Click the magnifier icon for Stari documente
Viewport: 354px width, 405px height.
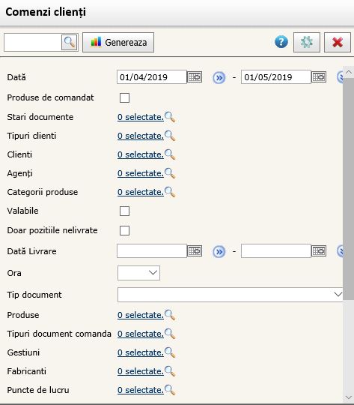(170, 117)
